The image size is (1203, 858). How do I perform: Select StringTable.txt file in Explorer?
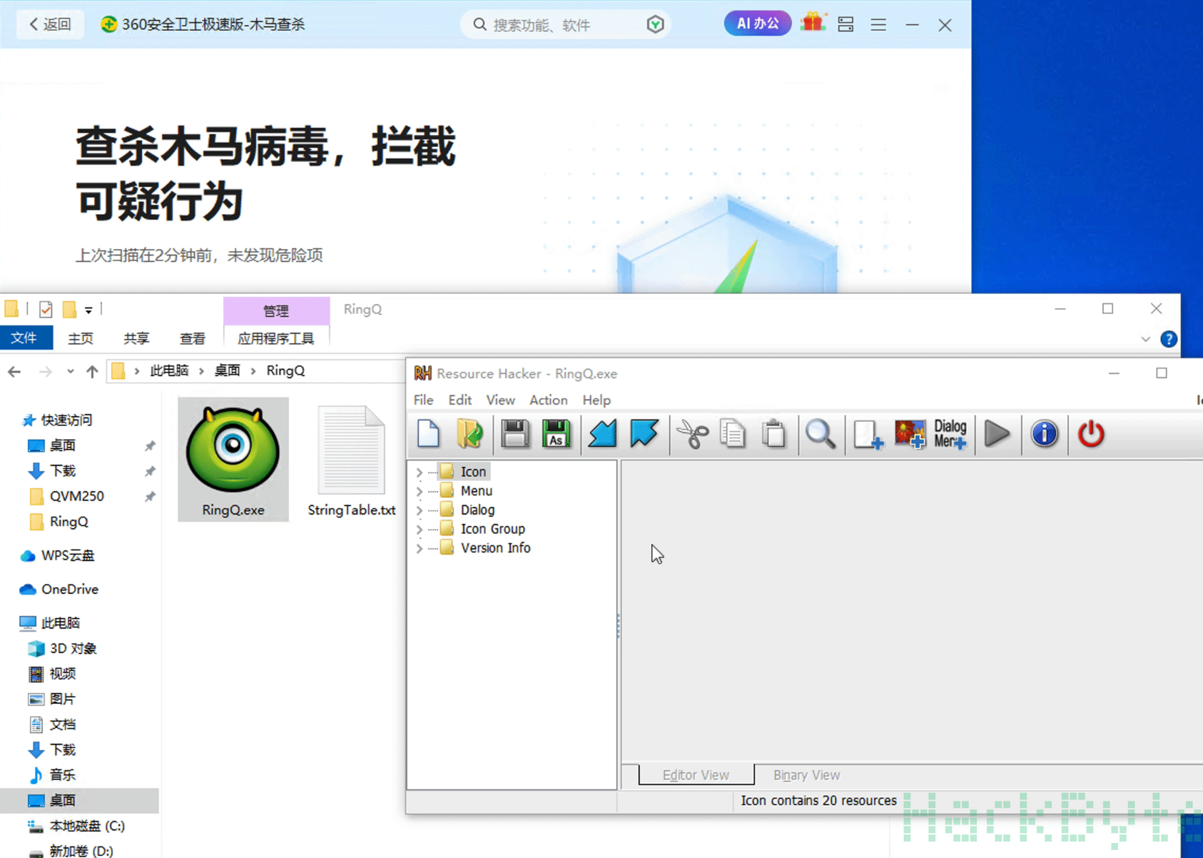click(352, 460)
